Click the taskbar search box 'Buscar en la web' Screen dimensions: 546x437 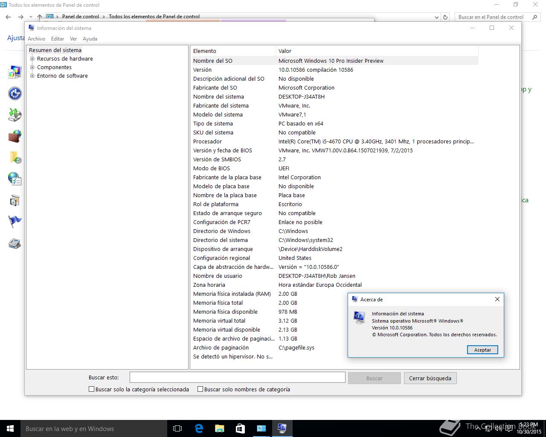(94, 428)
